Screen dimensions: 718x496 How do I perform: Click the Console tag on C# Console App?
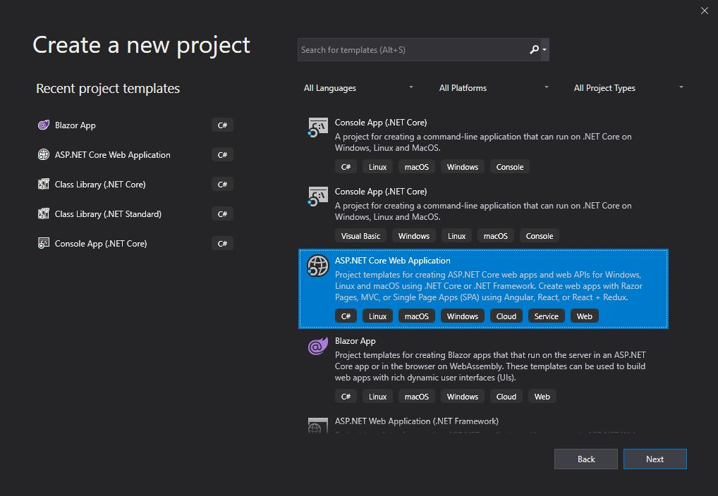(510, 167)
